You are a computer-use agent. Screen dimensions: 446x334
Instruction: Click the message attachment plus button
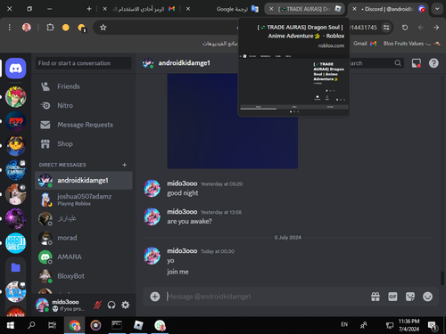pos(155,297)
